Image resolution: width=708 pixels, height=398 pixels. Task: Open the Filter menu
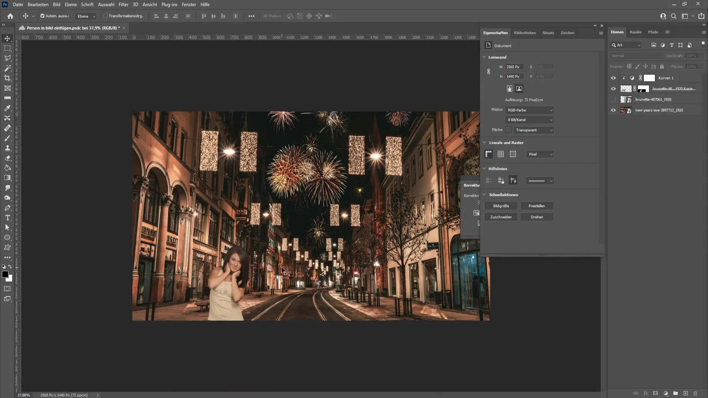point(124,4)
